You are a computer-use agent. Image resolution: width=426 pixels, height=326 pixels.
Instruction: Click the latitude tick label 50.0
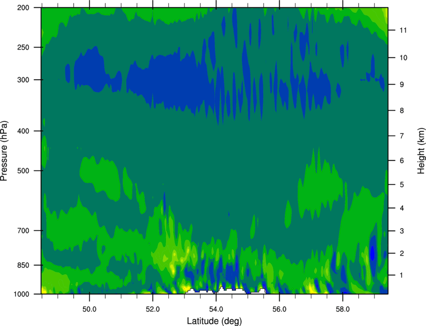coord(89,309)
